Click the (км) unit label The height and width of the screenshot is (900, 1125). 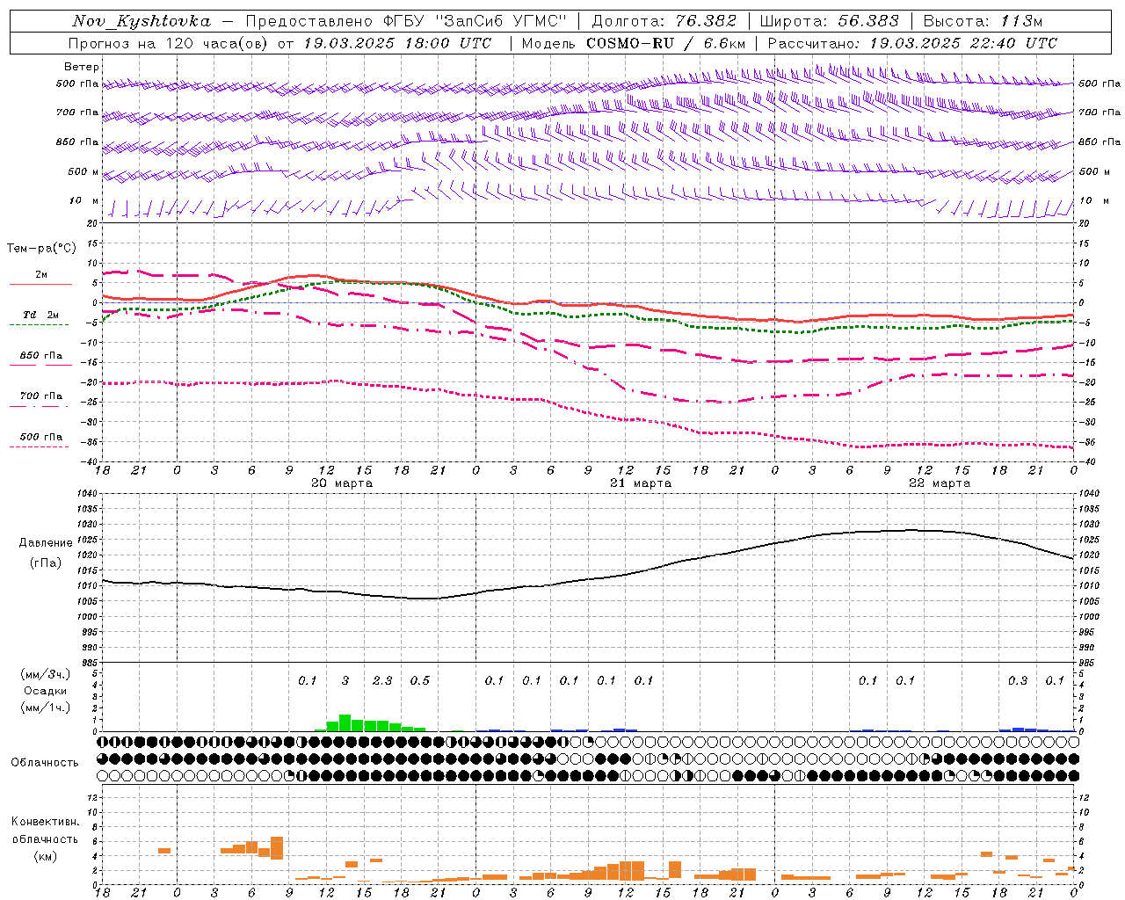tap(45, 856)
